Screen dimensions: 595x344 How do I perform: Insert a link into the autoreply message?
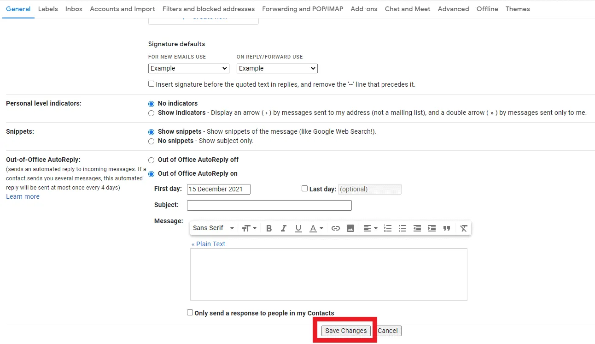[336, 228]
